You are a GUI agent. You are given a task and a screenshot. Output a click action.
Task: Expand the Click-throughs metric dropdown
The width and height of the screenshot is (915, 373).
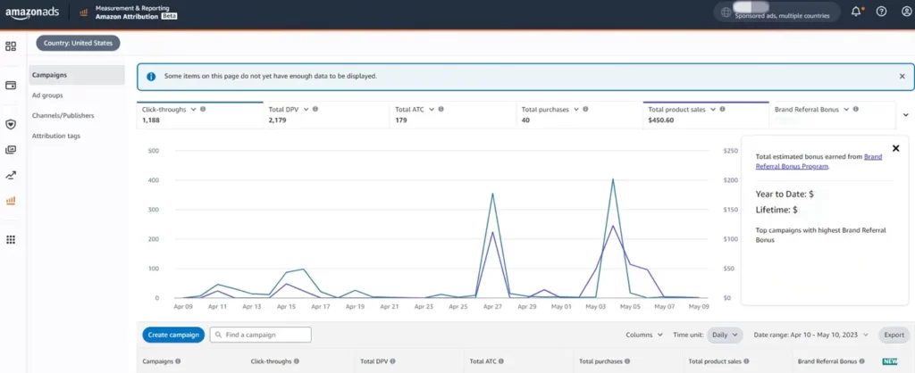coord(193,109)
